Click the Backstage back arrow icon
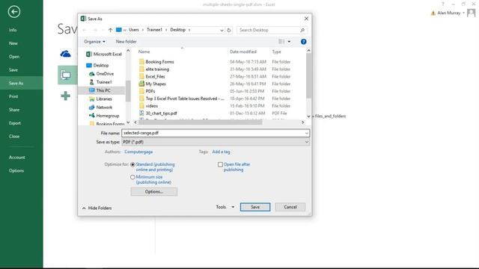The image size is (479, 269). (x=14, y=12)
